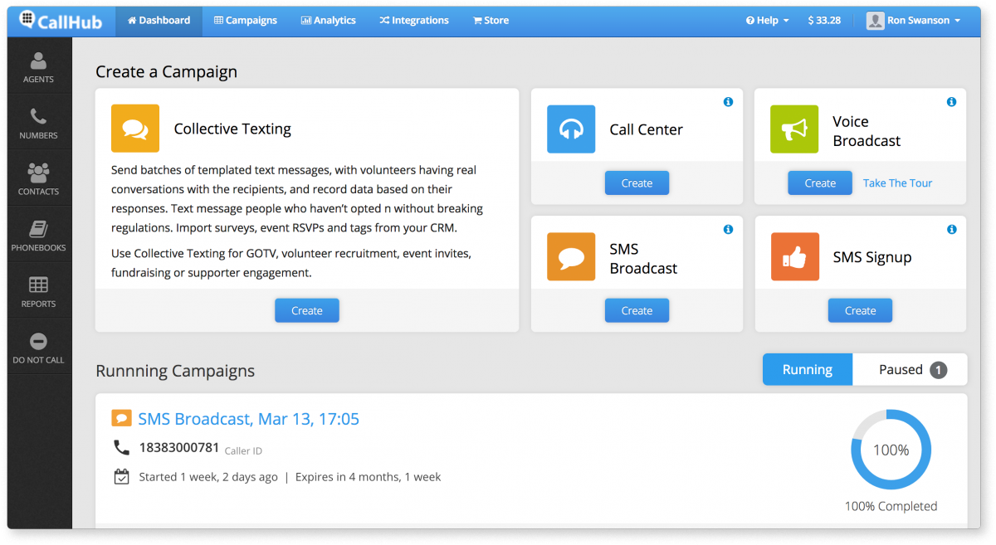
Task: Click the Paused count badge showing 1
Action: coord(938,370)
